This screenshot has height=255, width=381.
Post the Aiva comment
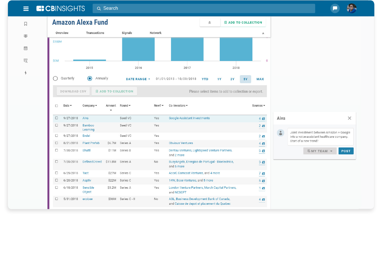(346, 151)
